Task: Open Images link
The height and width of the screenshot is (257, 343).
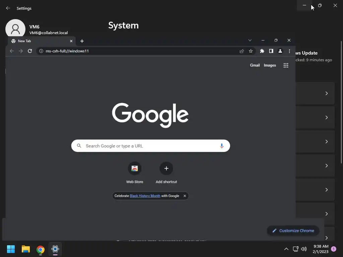Action: click(x=270, y=65)
